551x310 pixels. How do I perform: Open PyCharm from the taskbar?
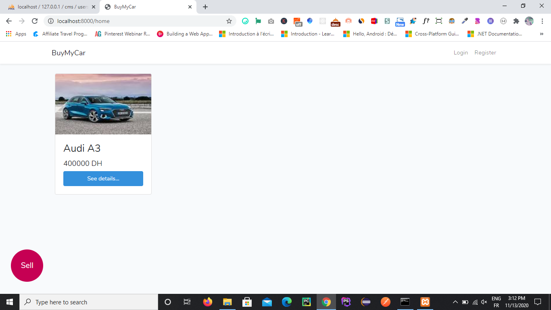(307, 302)
